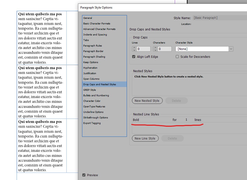Select Underline Options category
247x180 pixels.
(104, 112)
